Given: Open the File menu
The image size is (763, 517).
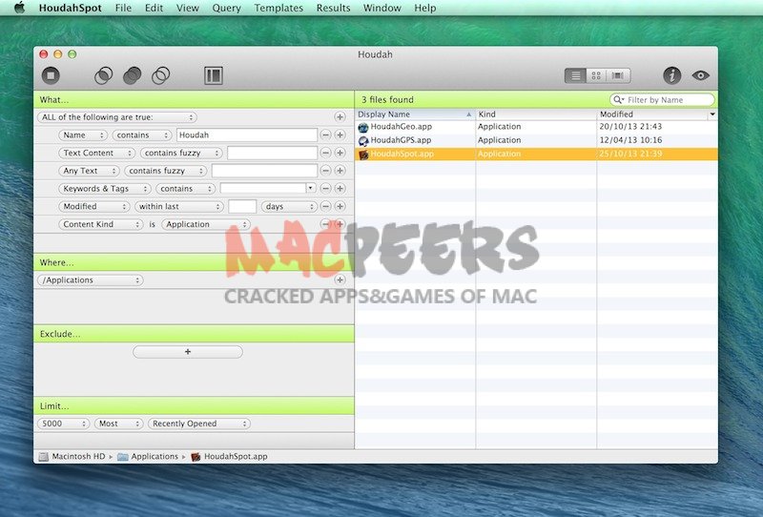Looking at the screenshot, I should pyautogui.click(x=123, y=9).
